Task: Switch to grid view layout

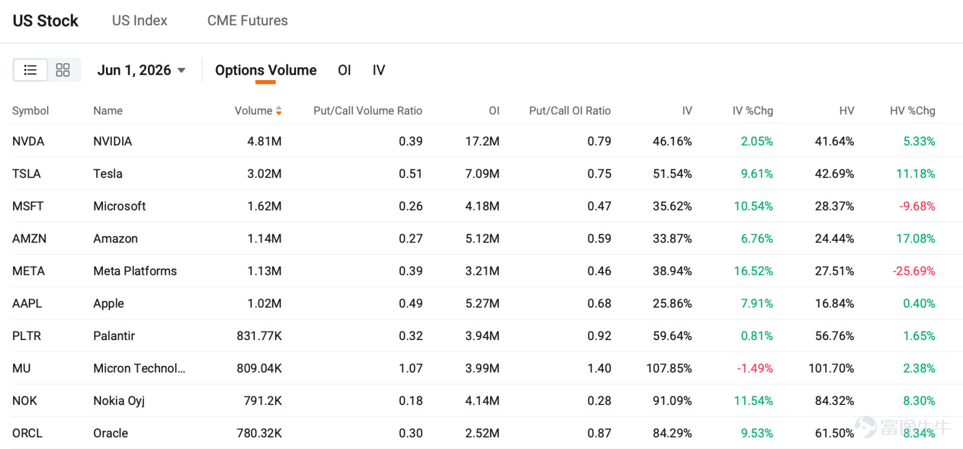Action: pyautogui.click(x=63, y=70)
